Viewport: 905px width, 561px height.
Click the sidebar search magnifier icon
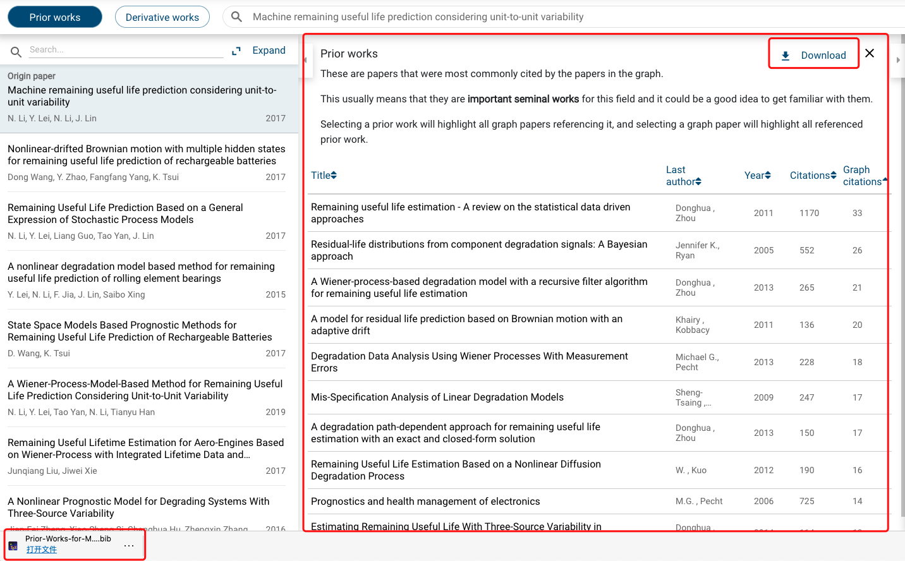click(16, 51)
